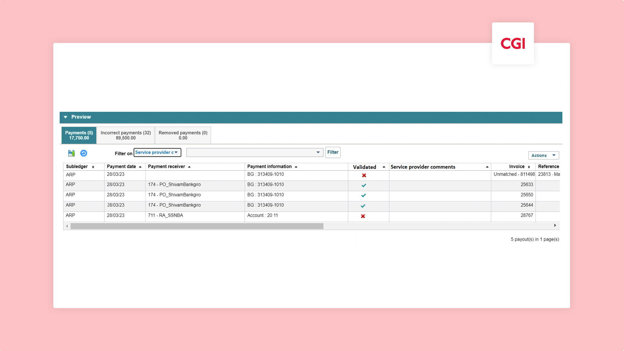Click the save/export disk icon
624x351 pixels.
71,153
